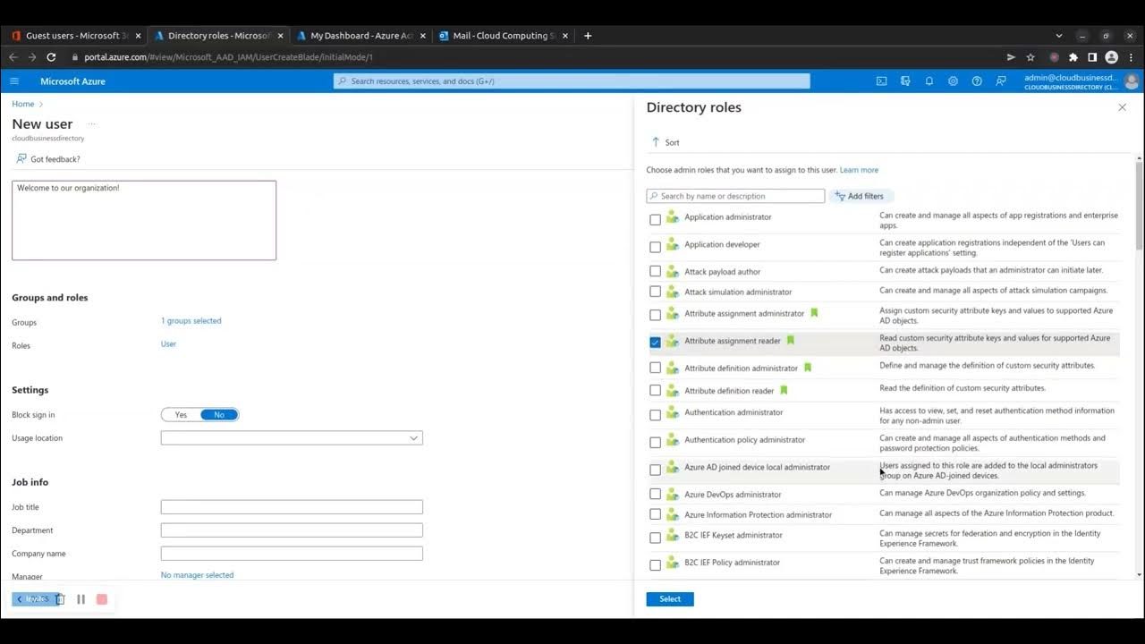This screenshot has height=644, width=1145.
Task: Open the Azure portal hamburger menu
Action: click(x=14, y=80)
